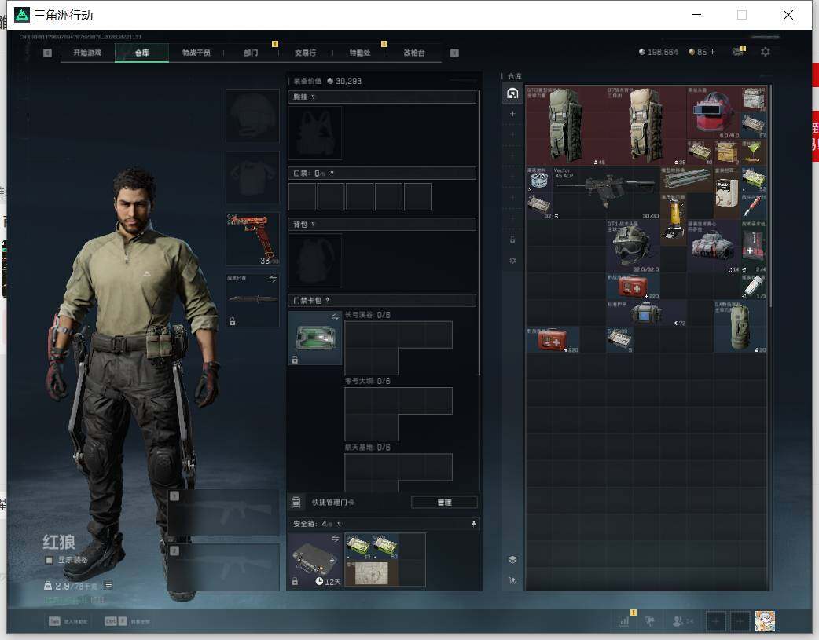Screen dimensions: 819x640
Task: Select the red helmet in warehouse
Action: click(x=713, y=113)
